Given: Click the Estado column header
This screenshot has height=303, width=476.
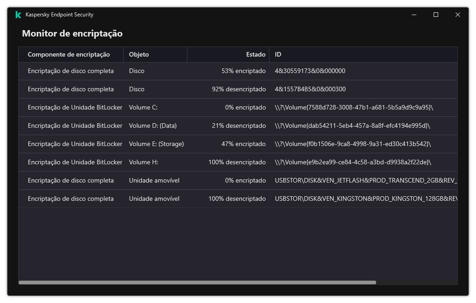Looking at the screenshot, I should 255,54.
